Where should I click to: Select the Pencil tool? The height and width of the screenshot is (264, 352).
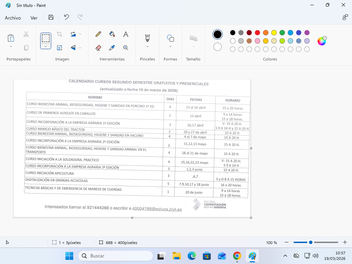(98, 34)
